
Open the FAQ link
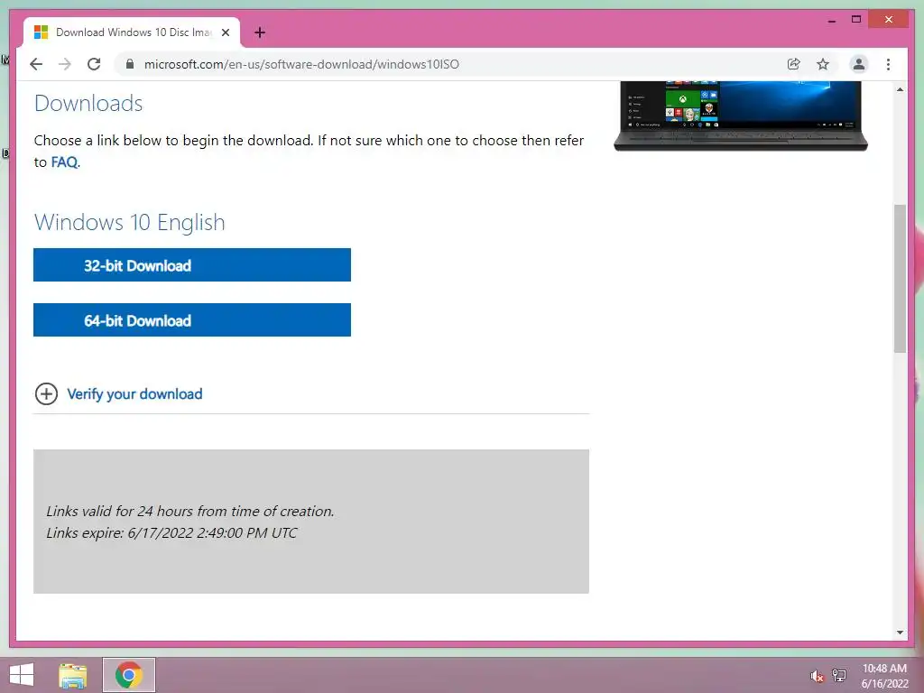(64, 162)
